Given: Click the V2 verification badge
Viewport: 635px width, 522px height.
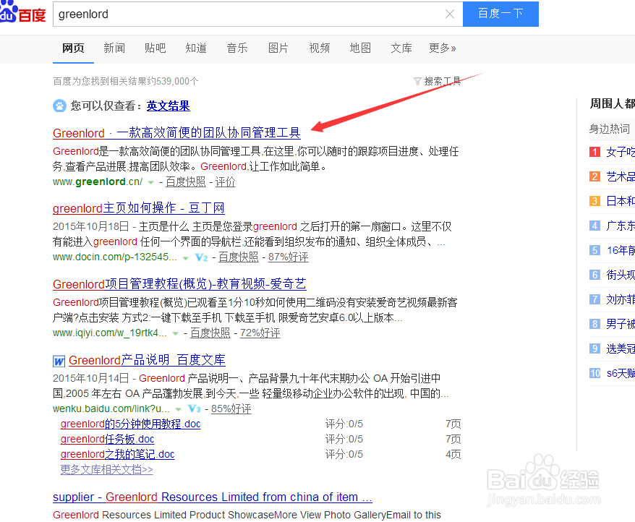Looking at the screenshot, I should point(201,257).
